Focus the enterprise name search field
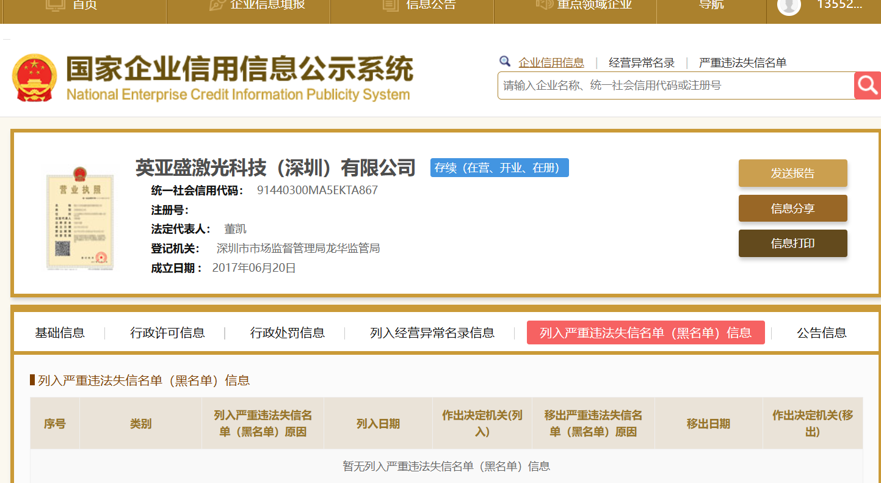The image size is (881, 483). point(676,85)
